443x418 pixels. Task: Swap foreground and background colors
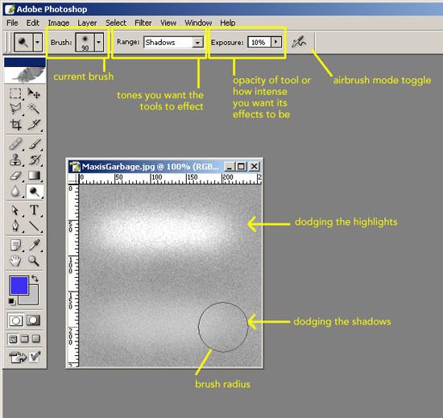pyautogui.click(x=35, y=279)
